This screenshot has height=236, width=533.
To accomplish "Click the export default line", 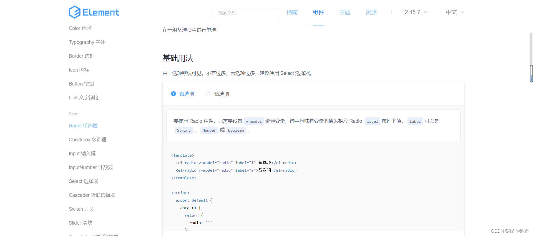I will coord(194,200).
